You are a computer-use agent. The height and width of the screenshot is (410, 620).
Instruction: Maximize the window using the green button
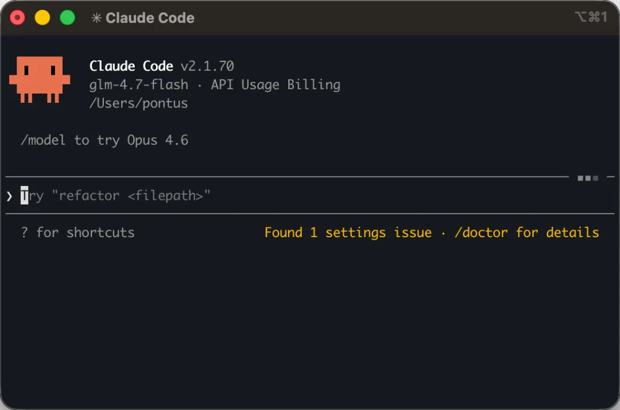point(68,18)
